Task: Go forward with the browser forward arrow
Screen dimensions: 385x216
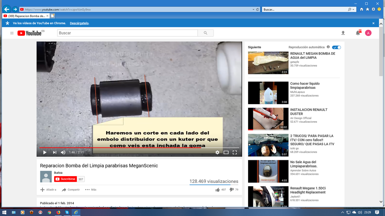Action: [x=15, y=9]
